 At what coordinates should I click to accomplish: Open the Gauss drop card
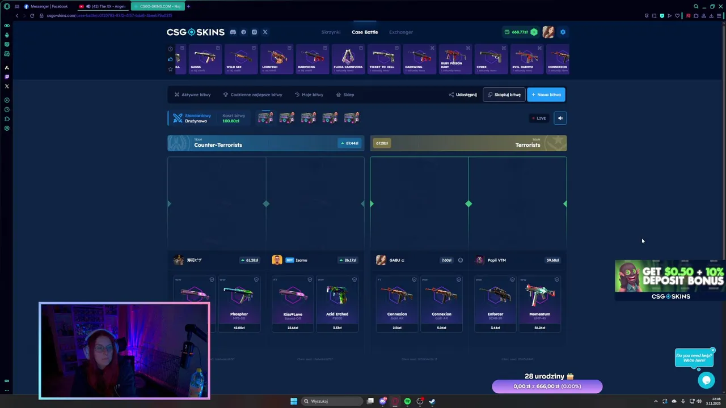pos(205,59)
